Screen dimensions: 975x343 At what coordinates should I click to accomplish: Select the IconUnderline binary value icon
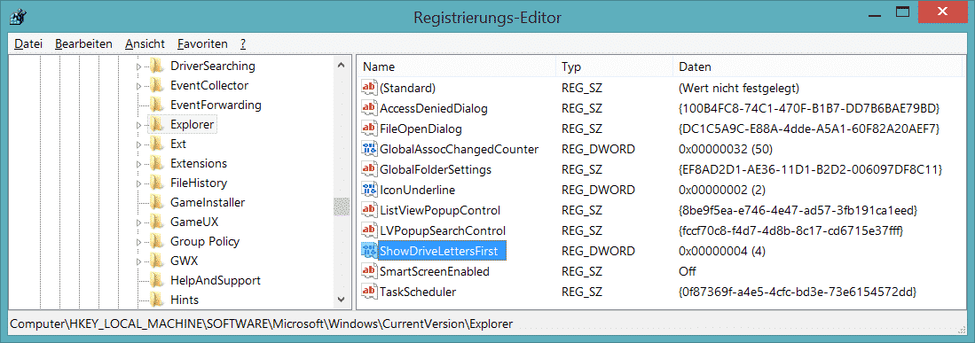pyautogui.click(x=369, y=190)
